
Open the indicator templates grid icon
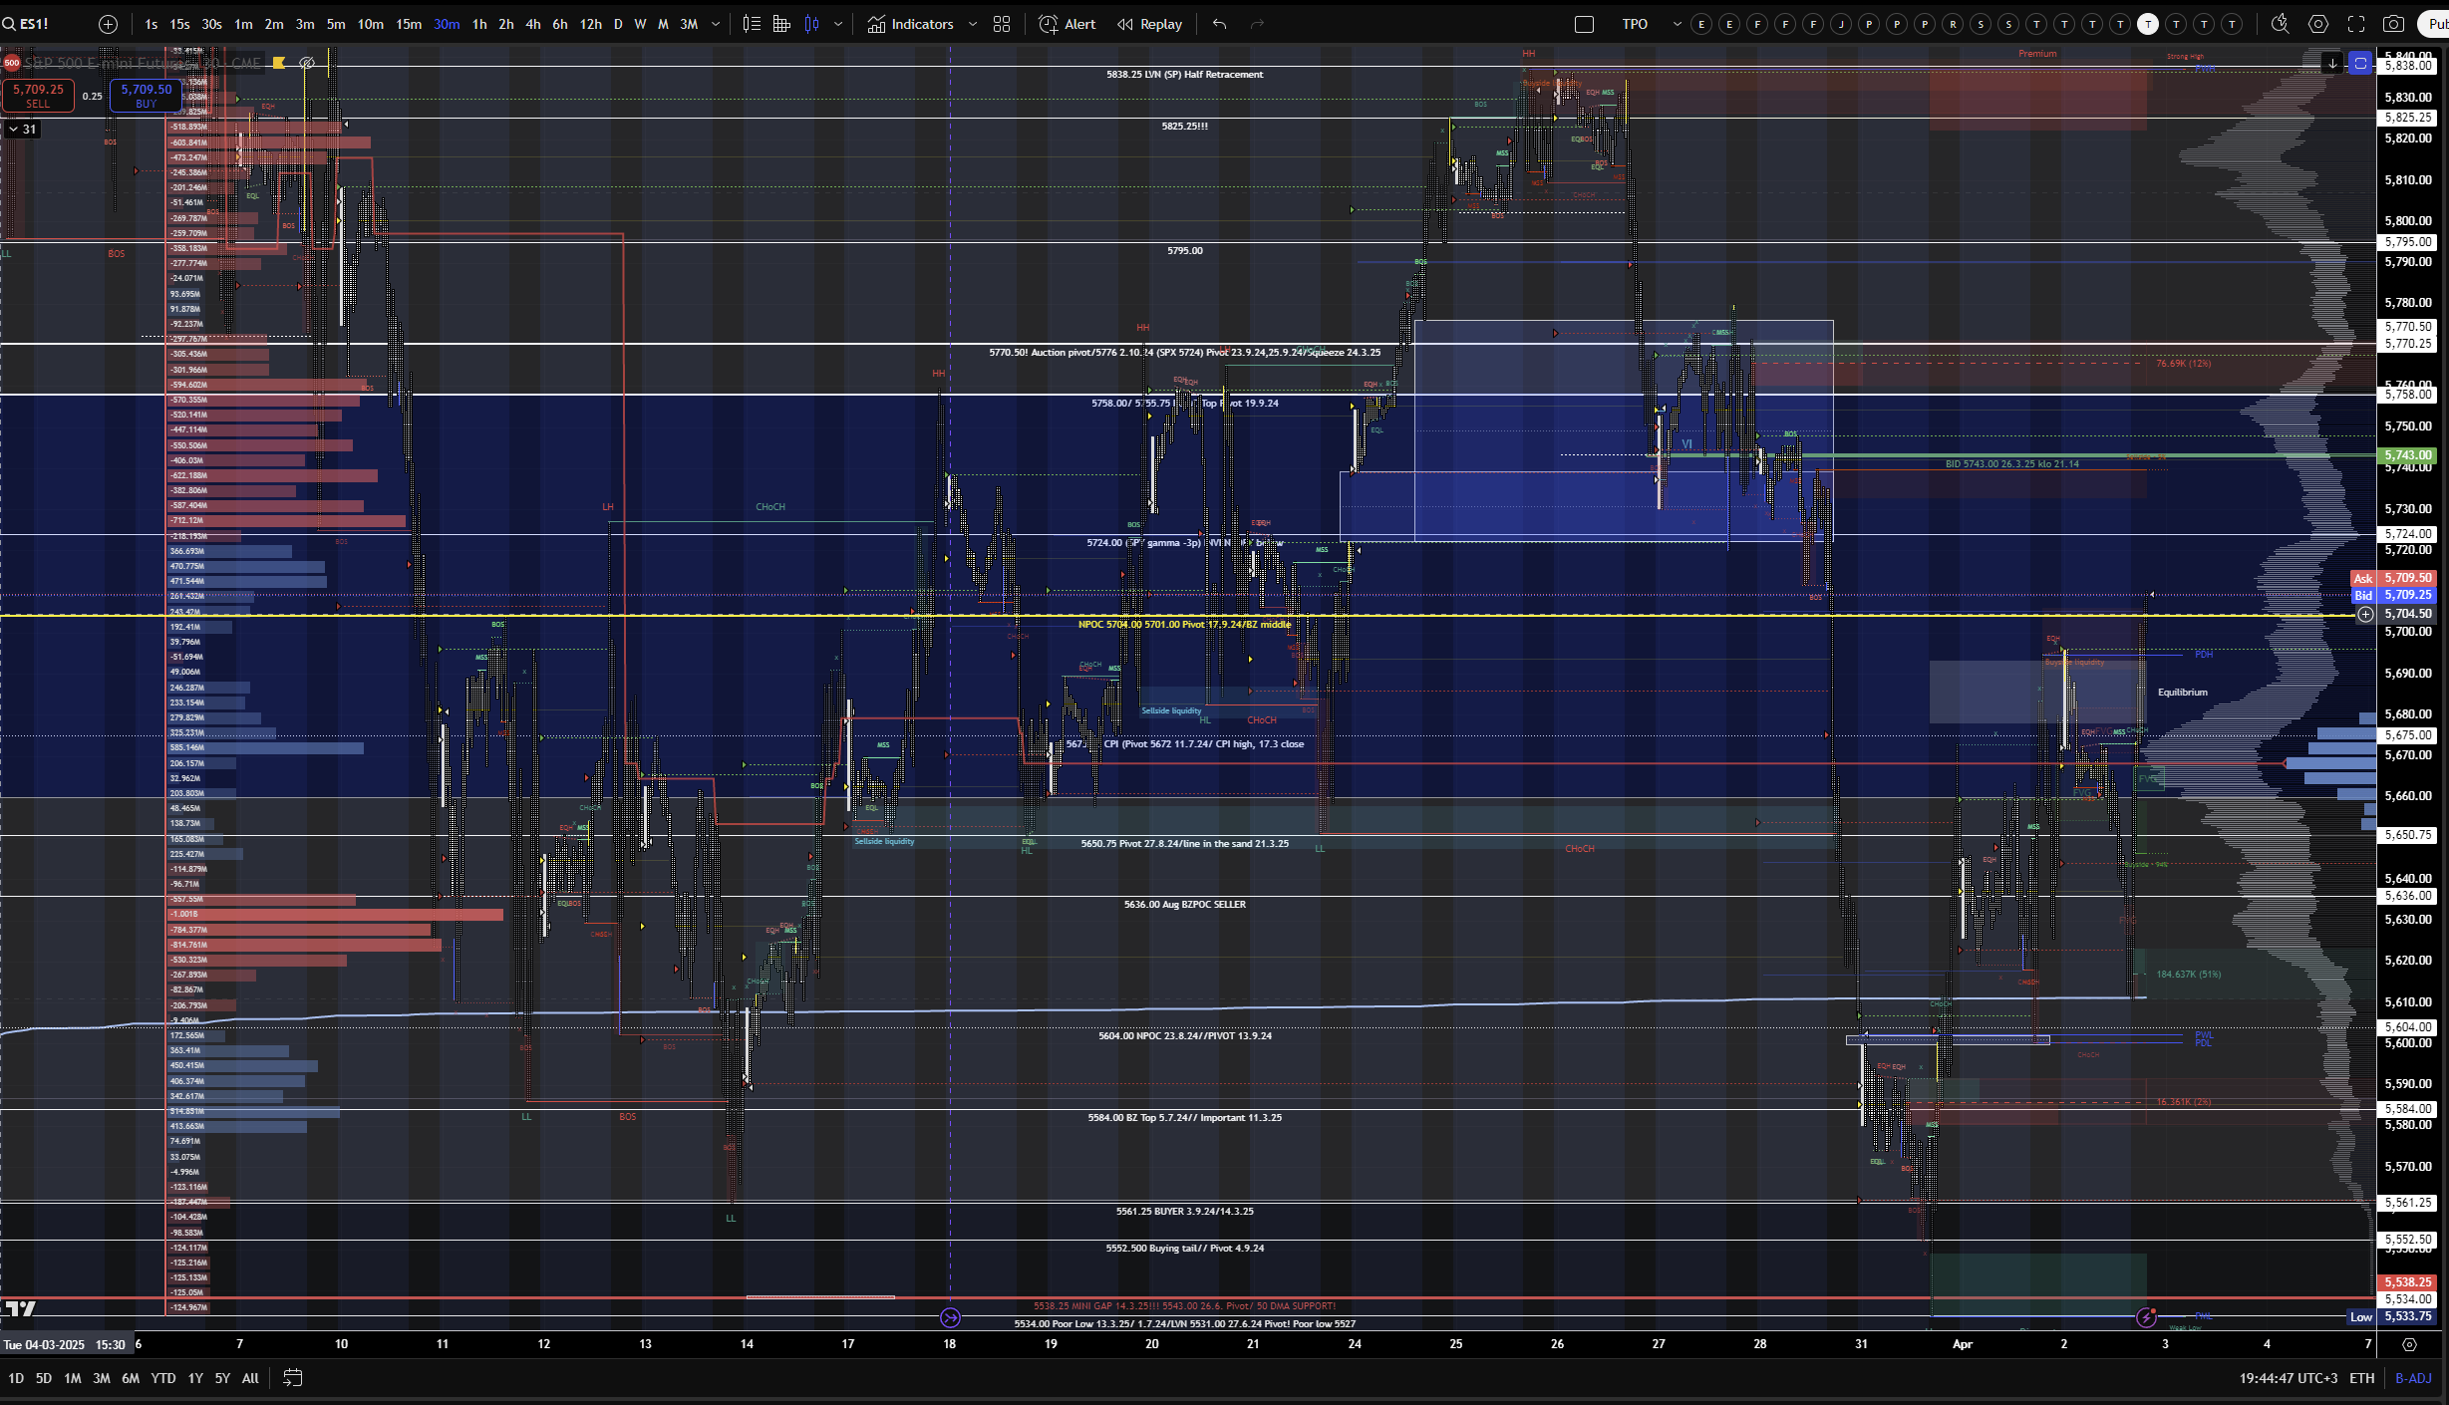click(x=1002, y=24)
